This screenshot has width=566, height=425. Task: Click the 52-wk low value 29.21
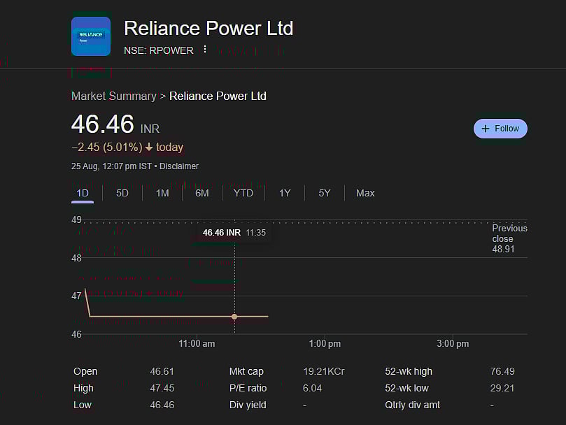tap(502, 388)
